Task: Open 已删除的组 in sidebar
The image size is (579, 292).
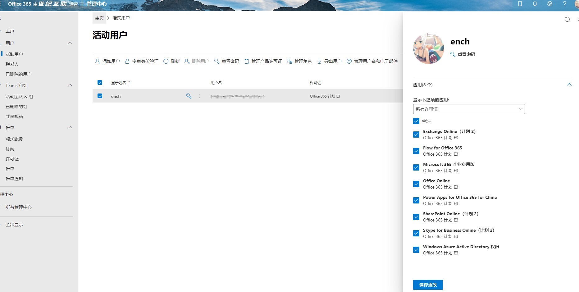Action: (x=16, y=107)
